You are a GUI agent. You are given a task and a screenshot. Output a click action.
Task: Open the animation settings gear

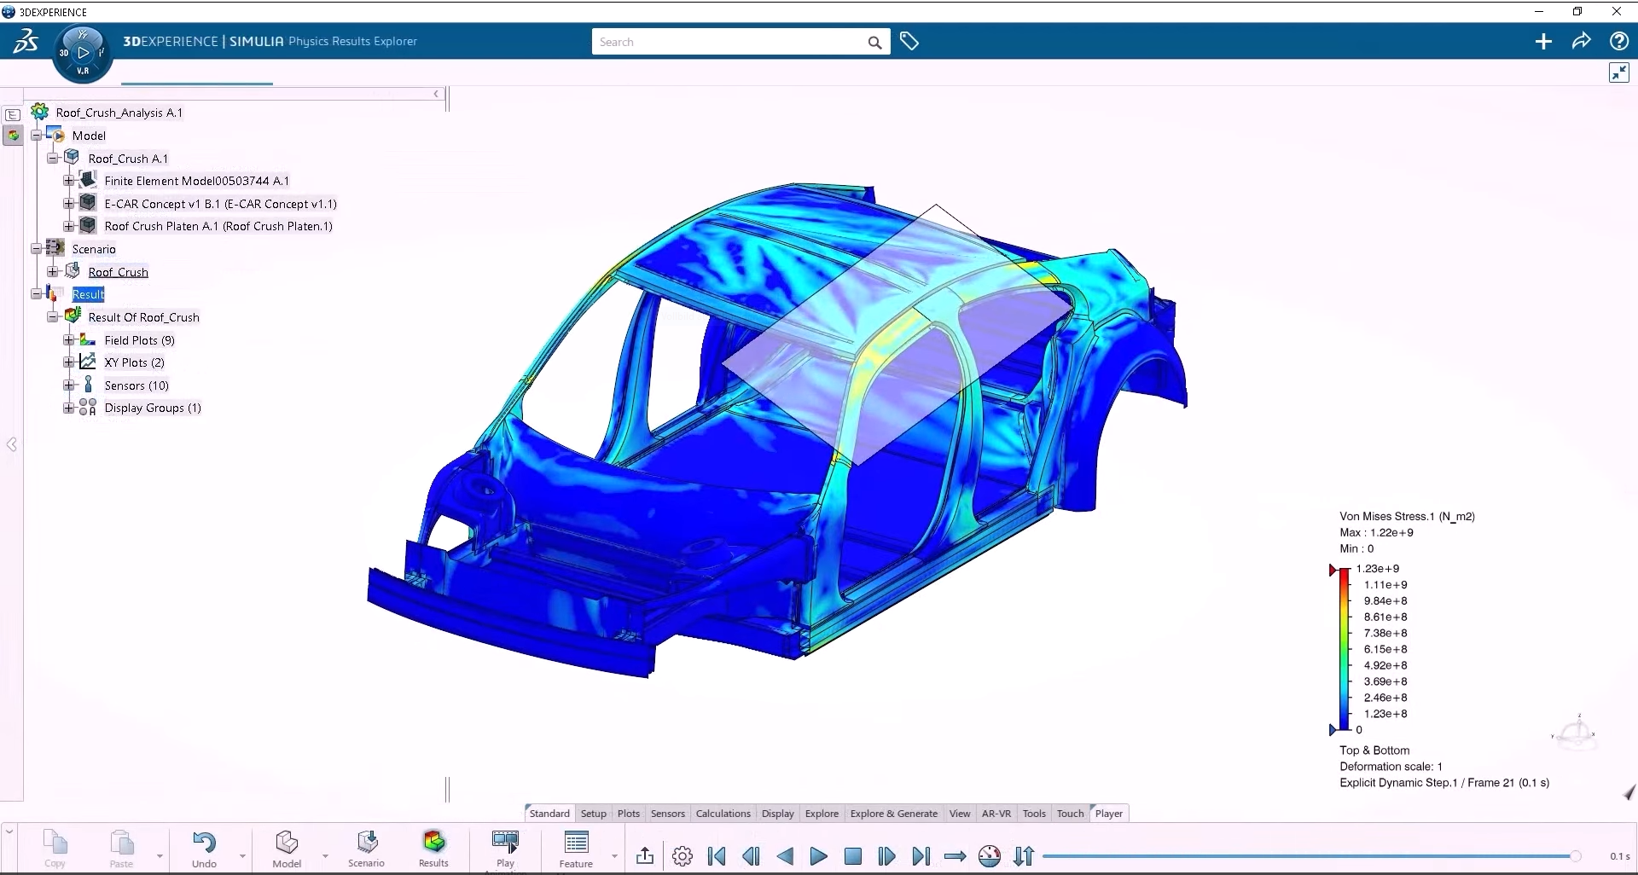(x=682, y=856)
